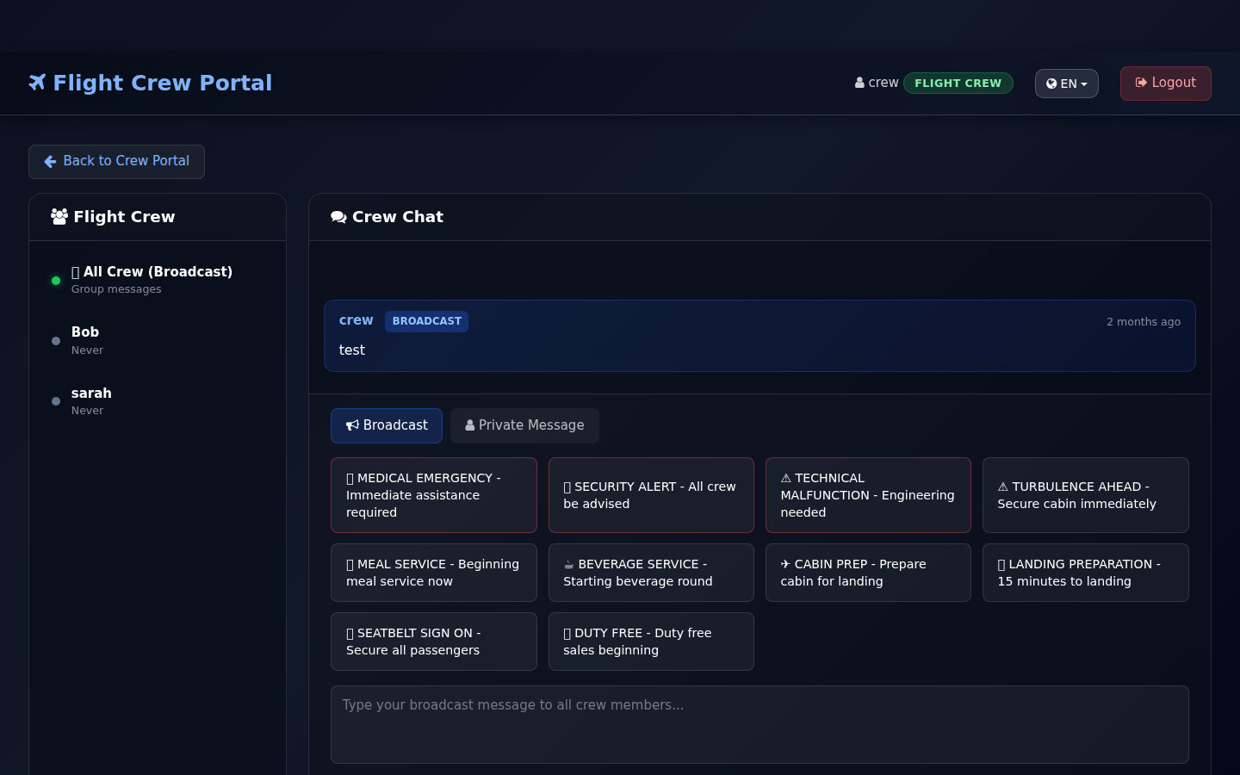This screenshot has width=1240, height=775.
Task: Click the '2 months ago' timestamp
Action: pyautogui.click(x=1144, y=322)
